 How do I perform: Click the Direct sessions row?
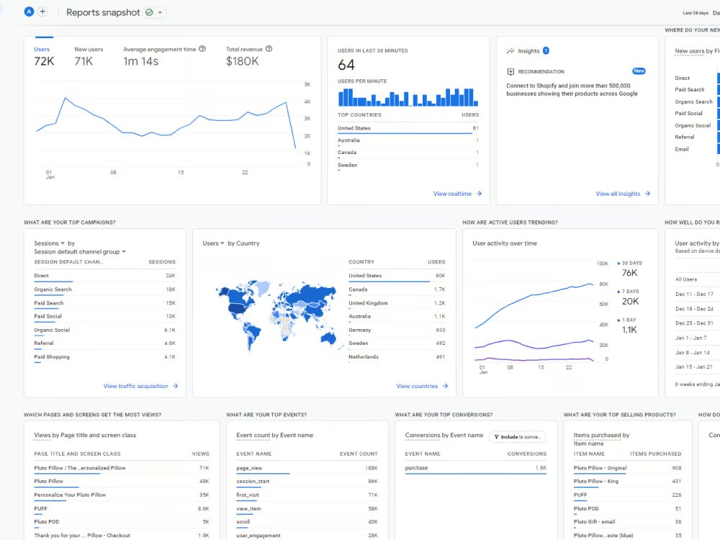coord(104,276)
